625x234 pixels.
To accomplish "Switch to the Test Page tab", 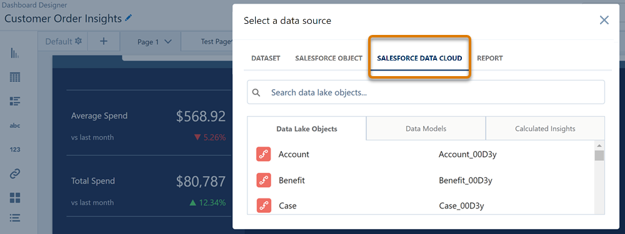I will click(x=216, y=41).
